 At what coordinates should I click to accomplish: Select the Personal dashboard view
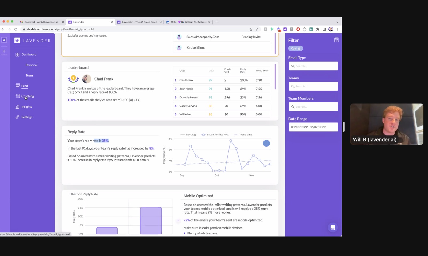point(32,65)
